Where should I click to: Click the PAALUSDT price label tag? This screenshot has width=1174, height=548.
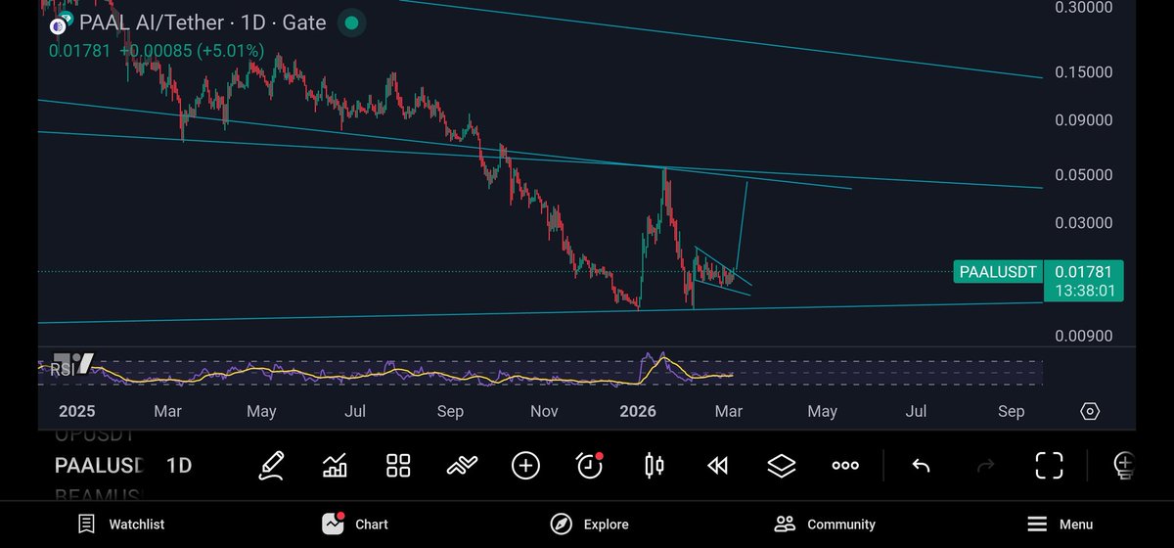[996, 272]
